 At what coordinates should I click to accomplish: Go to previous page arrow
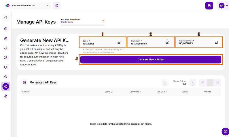[203, 82]
